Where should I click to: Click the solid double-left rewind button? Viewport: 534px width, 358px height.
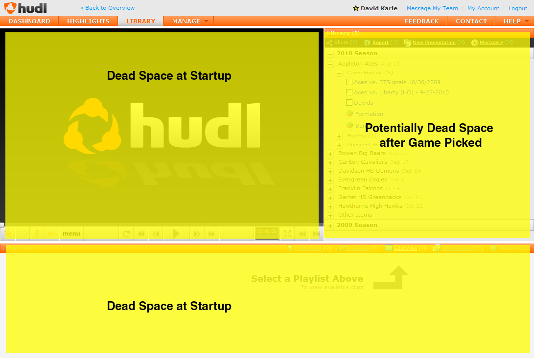coord(141,234)
